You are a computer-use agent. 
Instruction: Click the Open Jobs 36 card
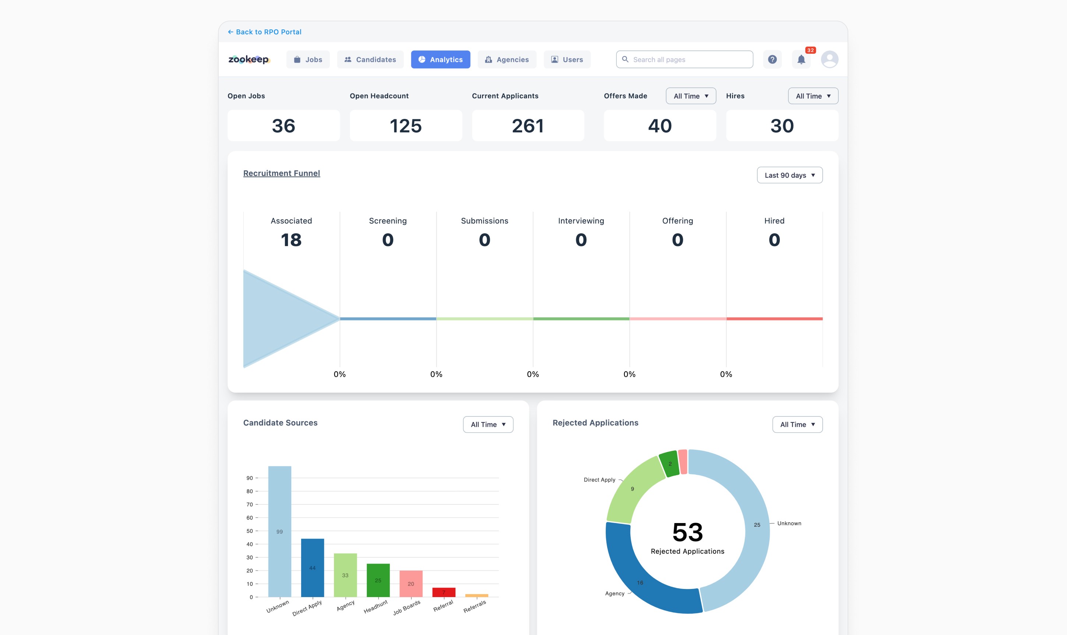tap(284, 126)
